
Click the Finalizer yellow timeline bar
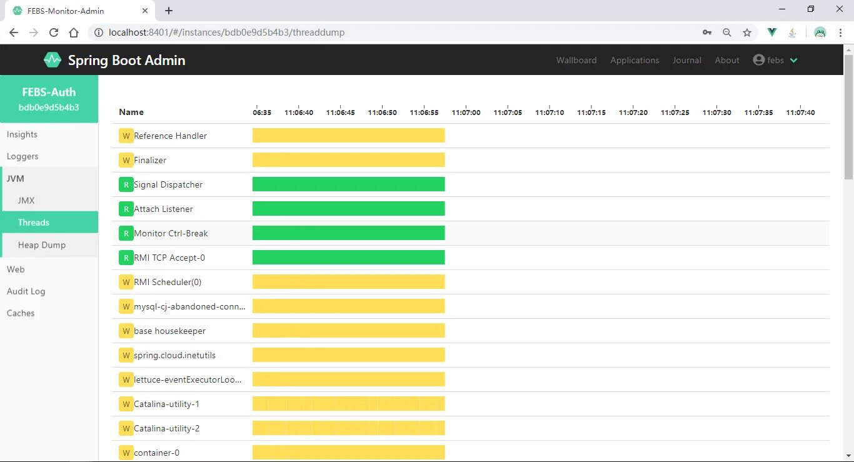348,160
